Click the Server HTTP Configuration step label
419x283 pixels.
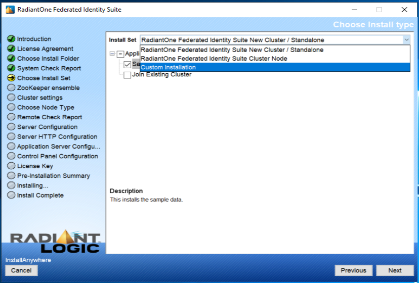point(57,136)
